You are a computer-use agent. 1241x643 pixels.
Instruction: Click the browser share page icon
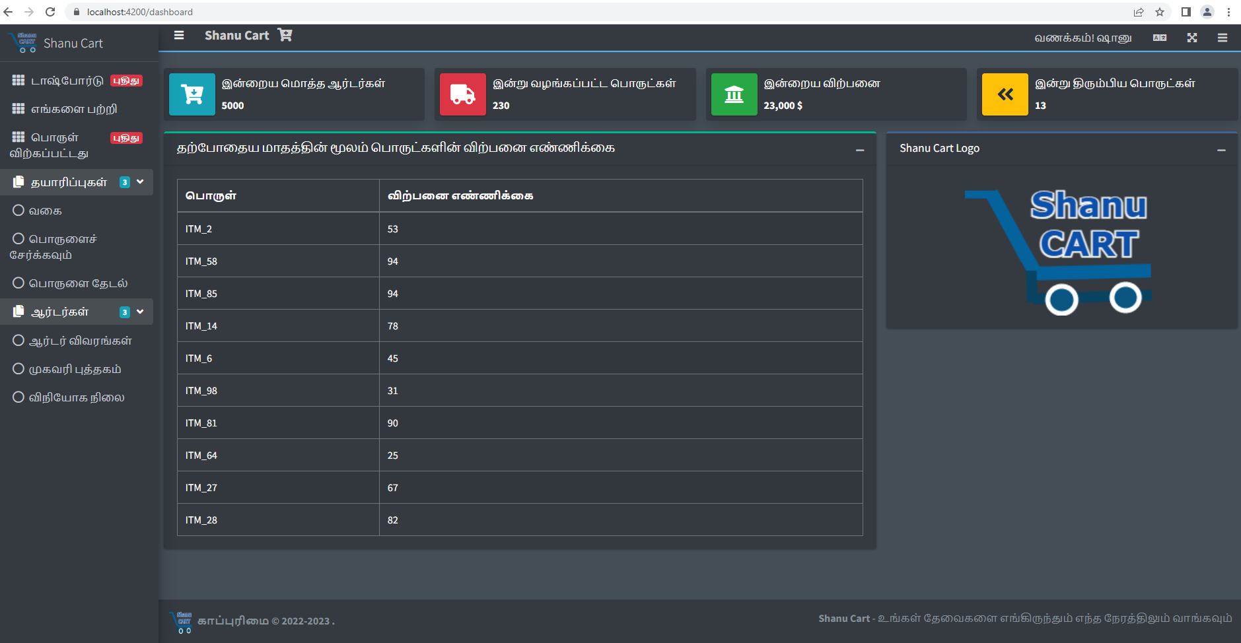(1139, 12)
